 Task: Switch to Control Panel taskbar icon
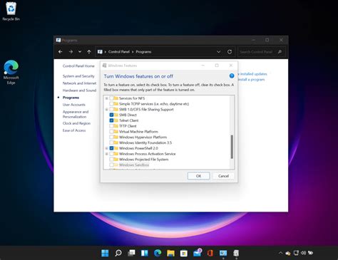[223, 253]
